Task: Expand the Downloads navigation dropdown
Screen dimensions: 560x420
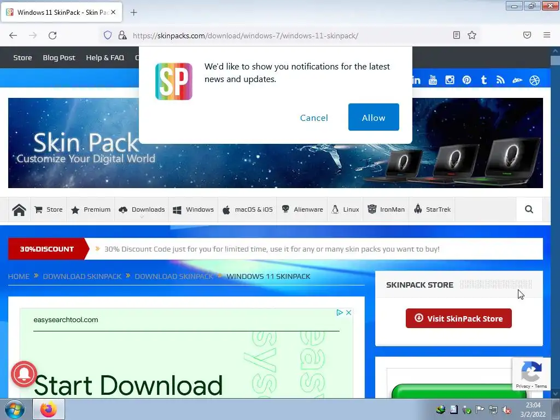Action: (x=142, y=209)
